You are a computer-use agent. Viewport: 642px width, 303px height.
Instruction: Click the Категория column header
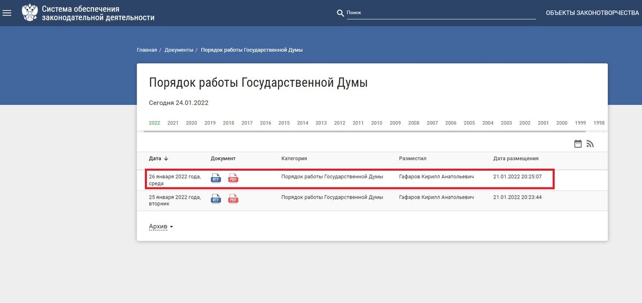(294, 158)
